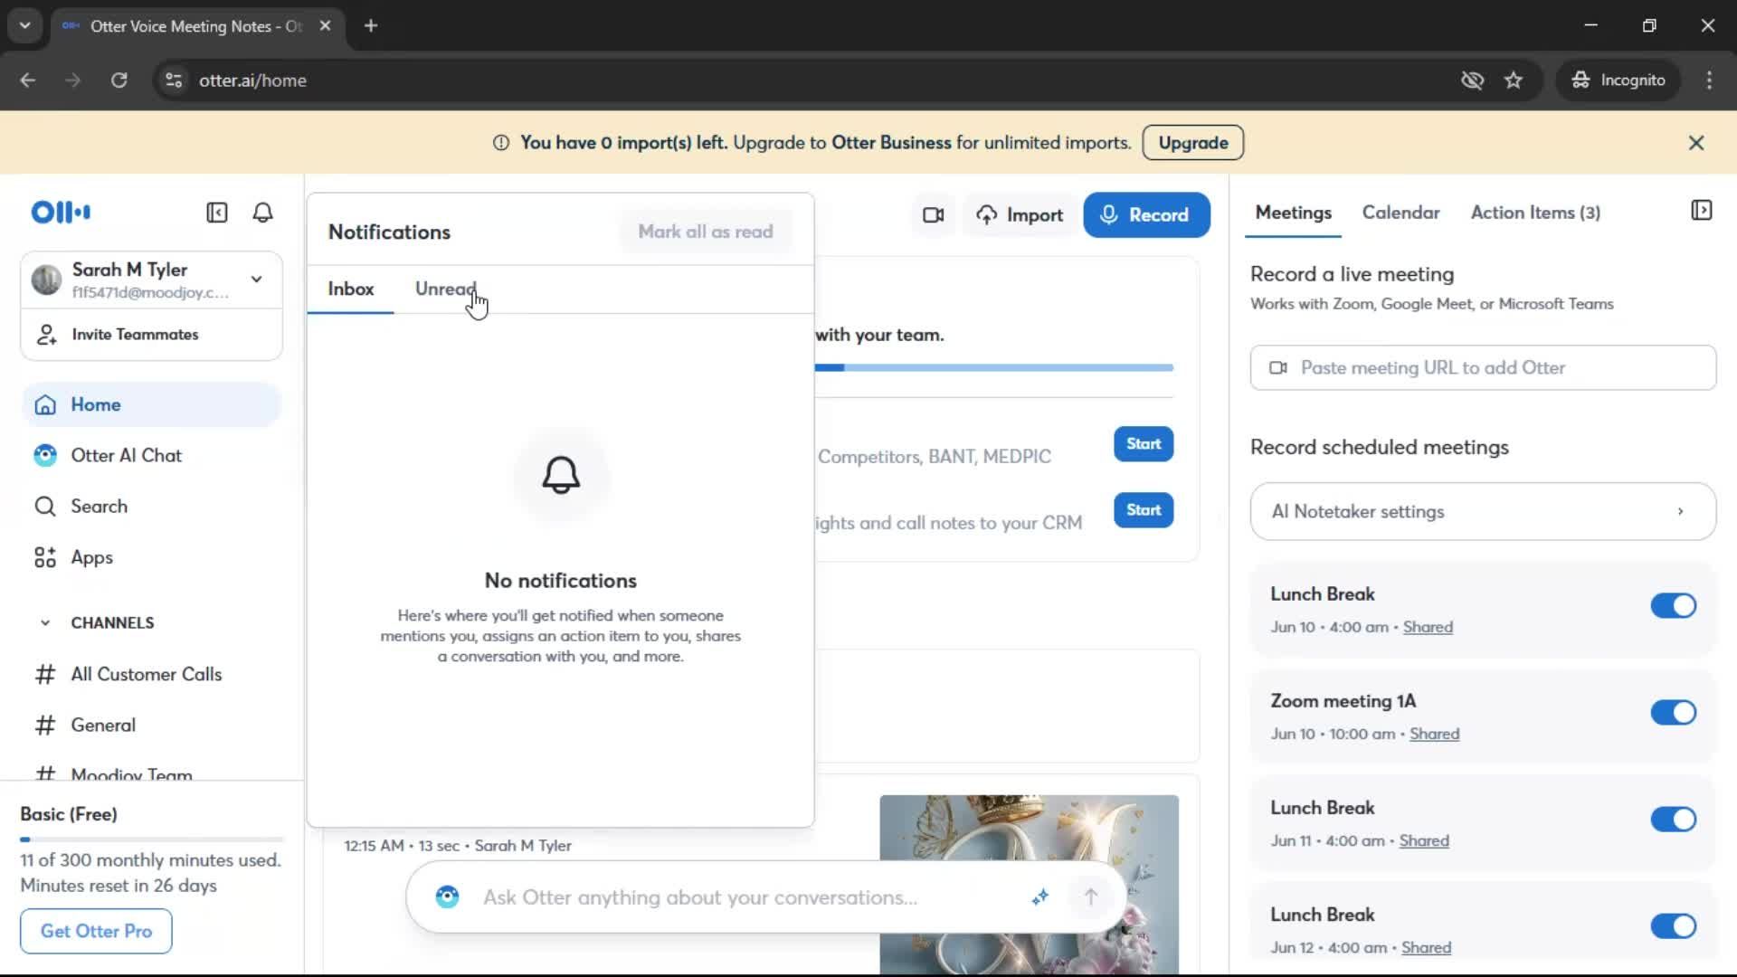Select the Meetings tab
This screenshot has width=1737, height=977.
coord(1293,213)
